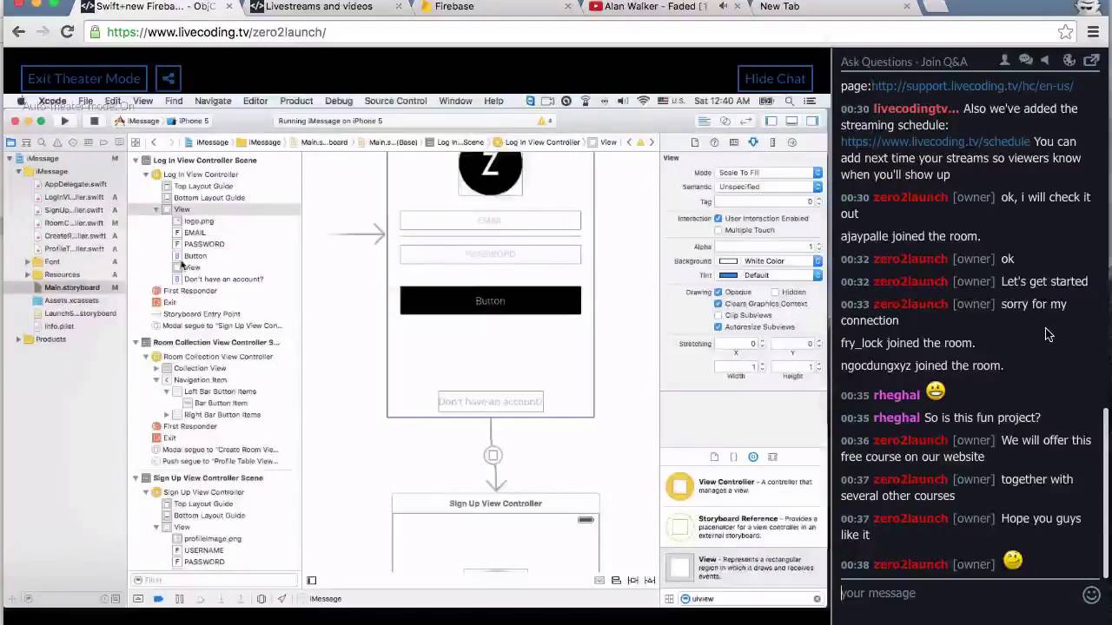Show the File template library icon
This screenshot has width=1112, height=625.
click(714, 457)
